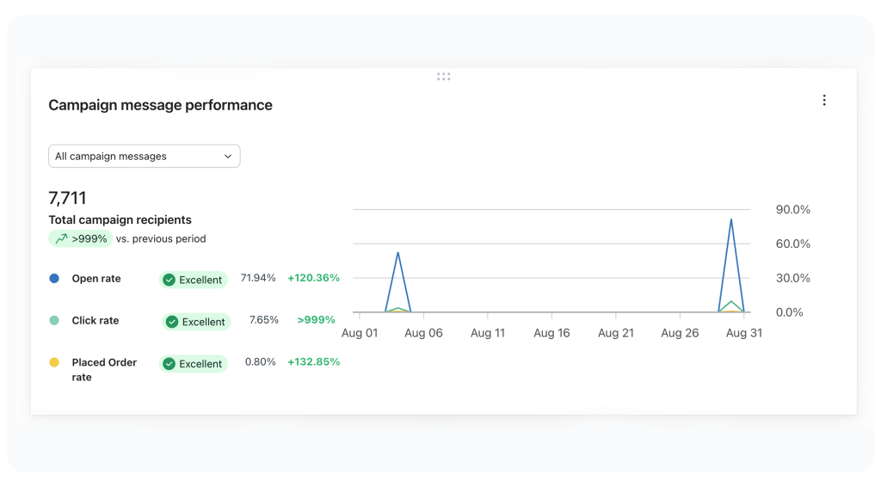Click the 7,711 total recipients number
881x487 pixels.
[x=67, y=198]
